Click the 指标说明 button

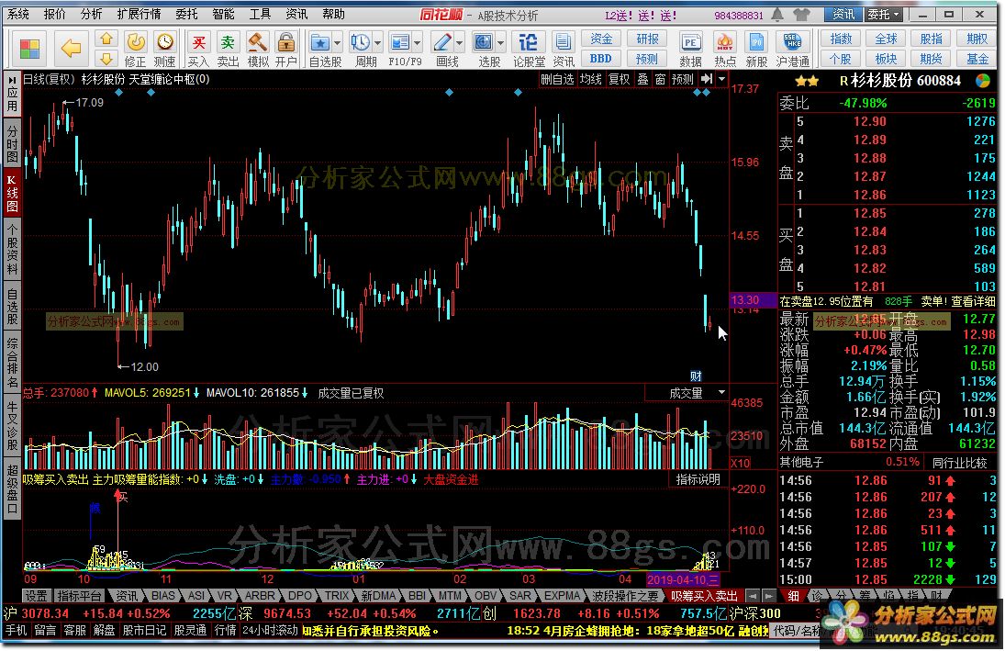point(698,479)
